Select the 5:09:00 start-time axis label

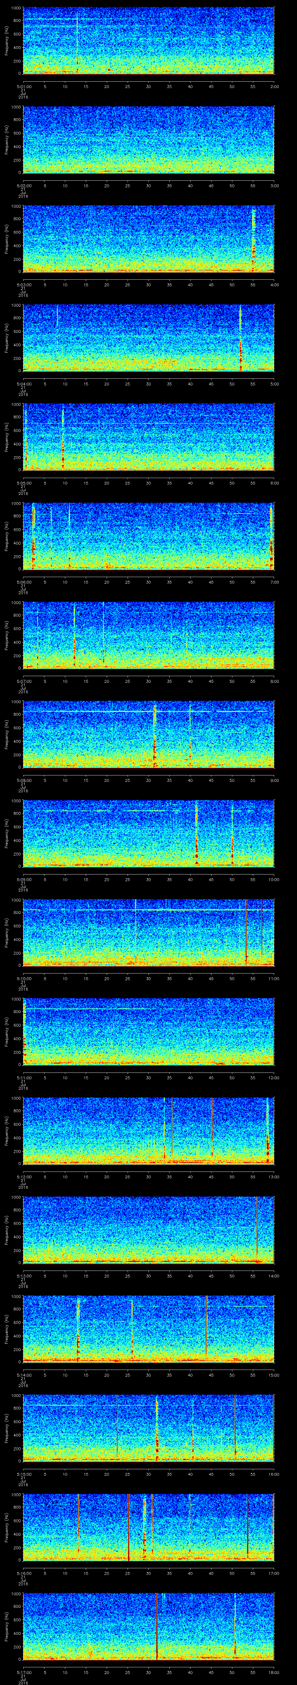(23, 879)
